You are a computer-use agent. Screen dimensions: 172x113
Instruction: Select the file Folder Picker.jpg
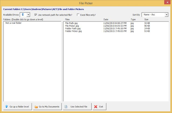[73, 31]
